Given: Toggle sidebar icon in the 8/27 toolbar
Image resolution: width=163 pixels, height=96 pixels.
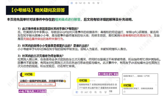Looking at the screenshot, I should (x=77, y=92).
